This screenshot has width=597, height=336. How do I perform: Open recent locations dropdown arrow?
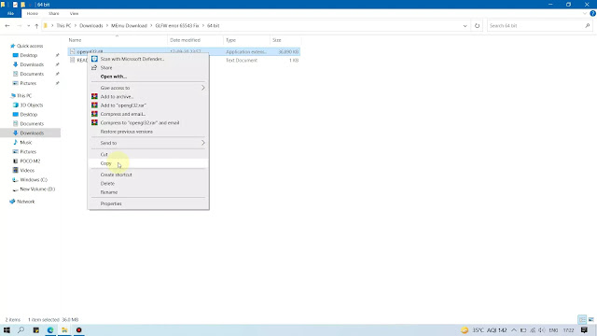pyautogui.click(x=28, y=26)
